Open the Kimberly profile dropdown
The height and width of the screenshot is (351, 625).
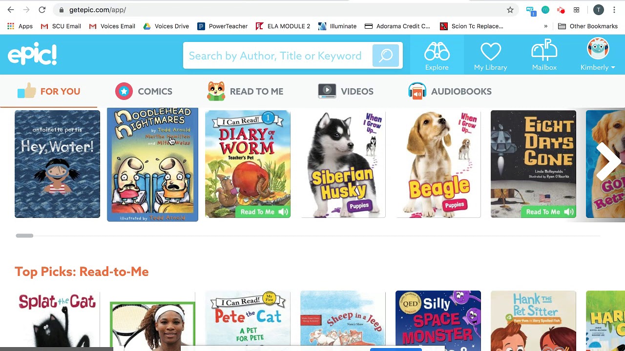[598, 56]
